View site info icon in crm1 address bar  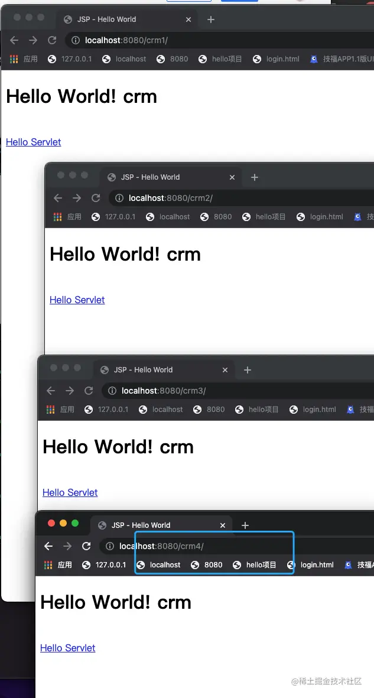coord(76,41)
